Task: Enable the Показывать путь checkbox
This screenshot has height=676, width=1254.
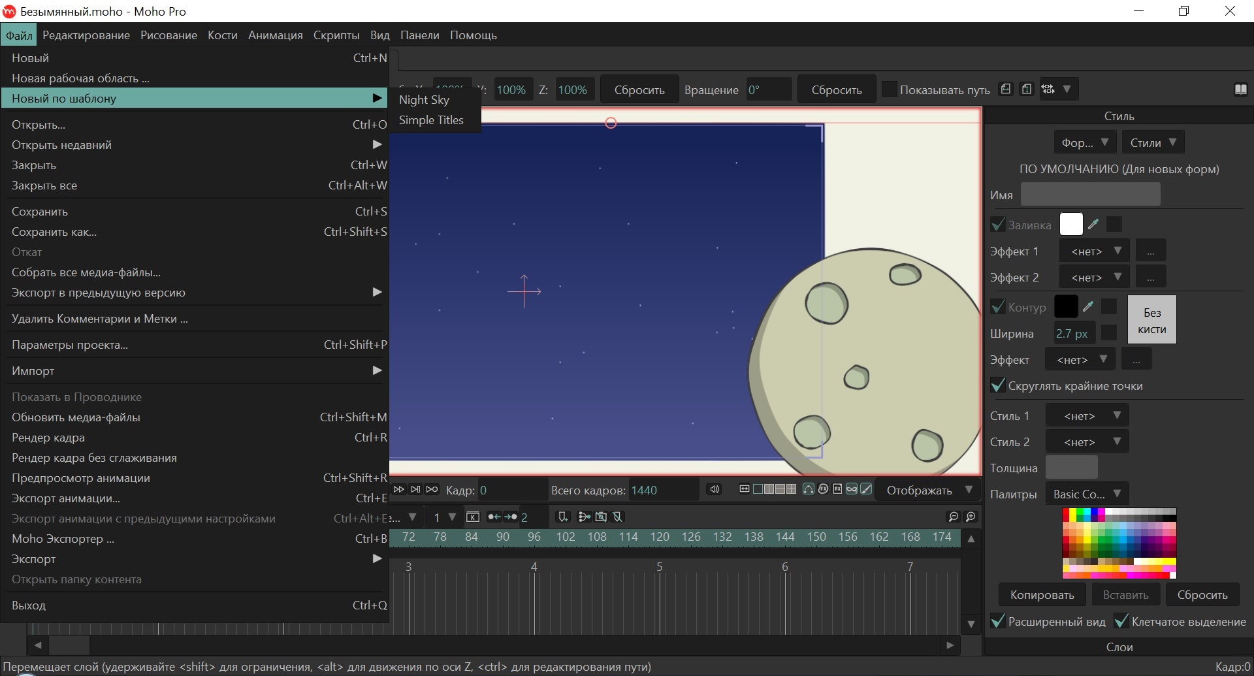Action: tap(890, 89)
